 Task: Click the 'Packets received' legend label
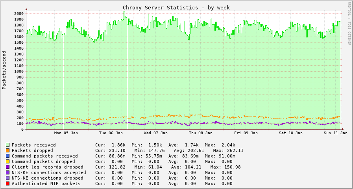coord(34,145)
